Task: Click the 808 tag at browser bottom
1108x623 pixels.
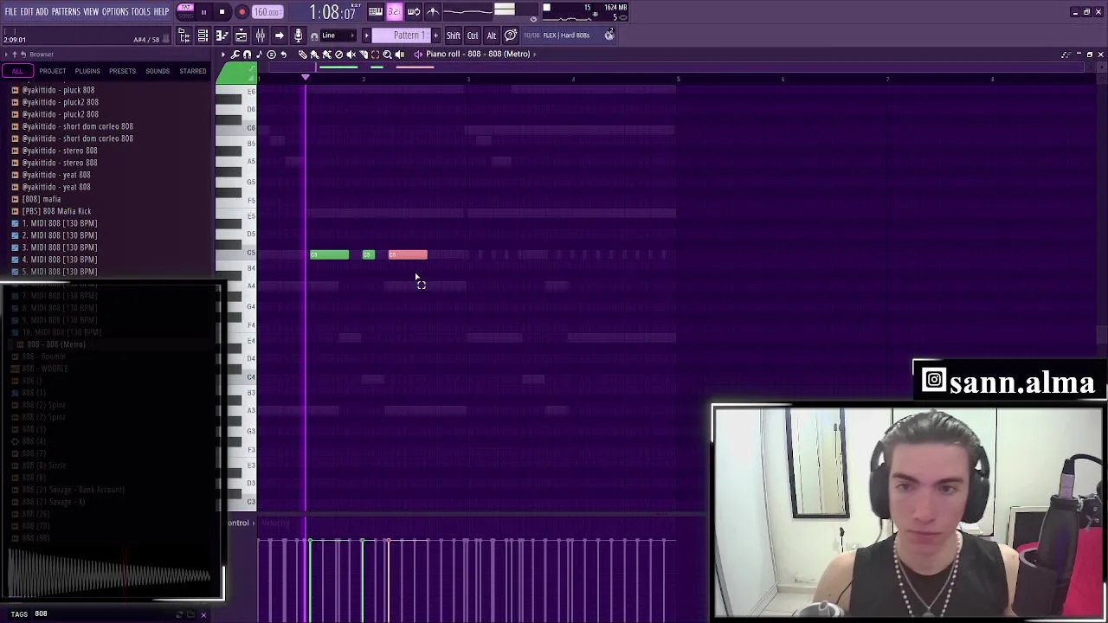Action: click(41, 613)
